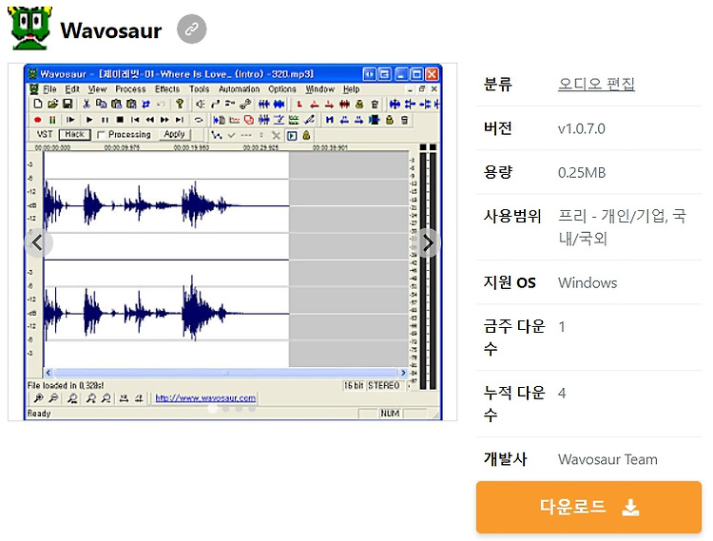Viewport: 713px width, 541px height.
Task: Open the Process menu
Action: [130, 89]
